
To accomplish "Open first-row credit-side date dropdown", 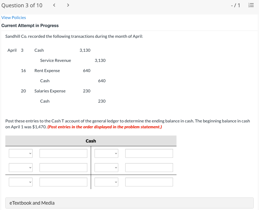I will 106,153.
